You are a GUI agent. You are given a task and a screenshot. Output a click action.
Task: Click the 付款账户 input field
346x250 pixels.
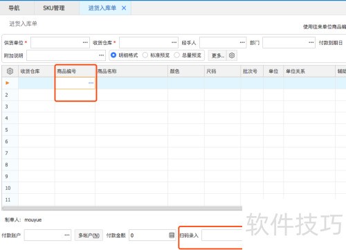coord(48,235)
